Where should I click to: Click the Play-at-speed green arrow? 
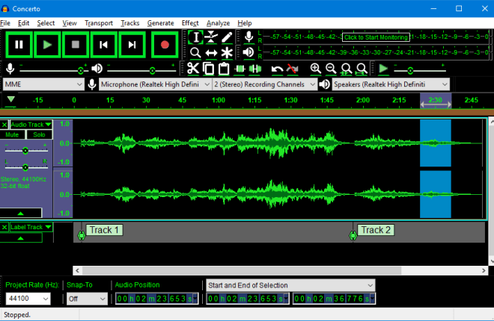[383, 69]
